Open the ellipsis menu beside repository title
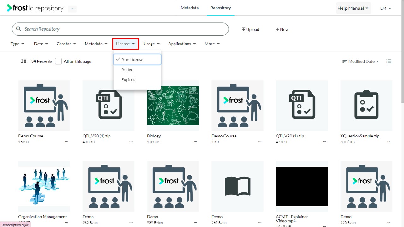404x227 pixels. coord(72,9)
